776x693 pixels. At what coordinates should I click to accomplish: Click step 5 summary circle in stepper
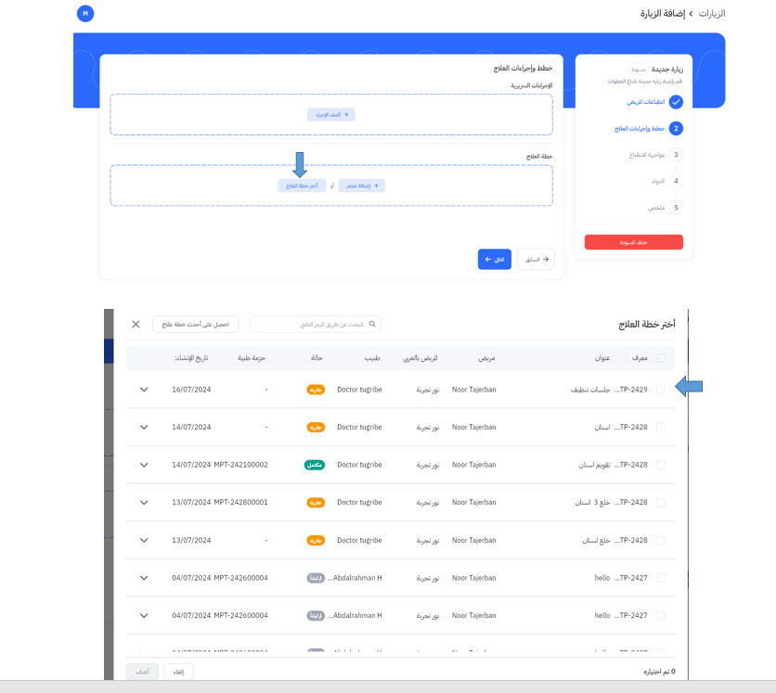pyautogui.click(x=676, y=208)
